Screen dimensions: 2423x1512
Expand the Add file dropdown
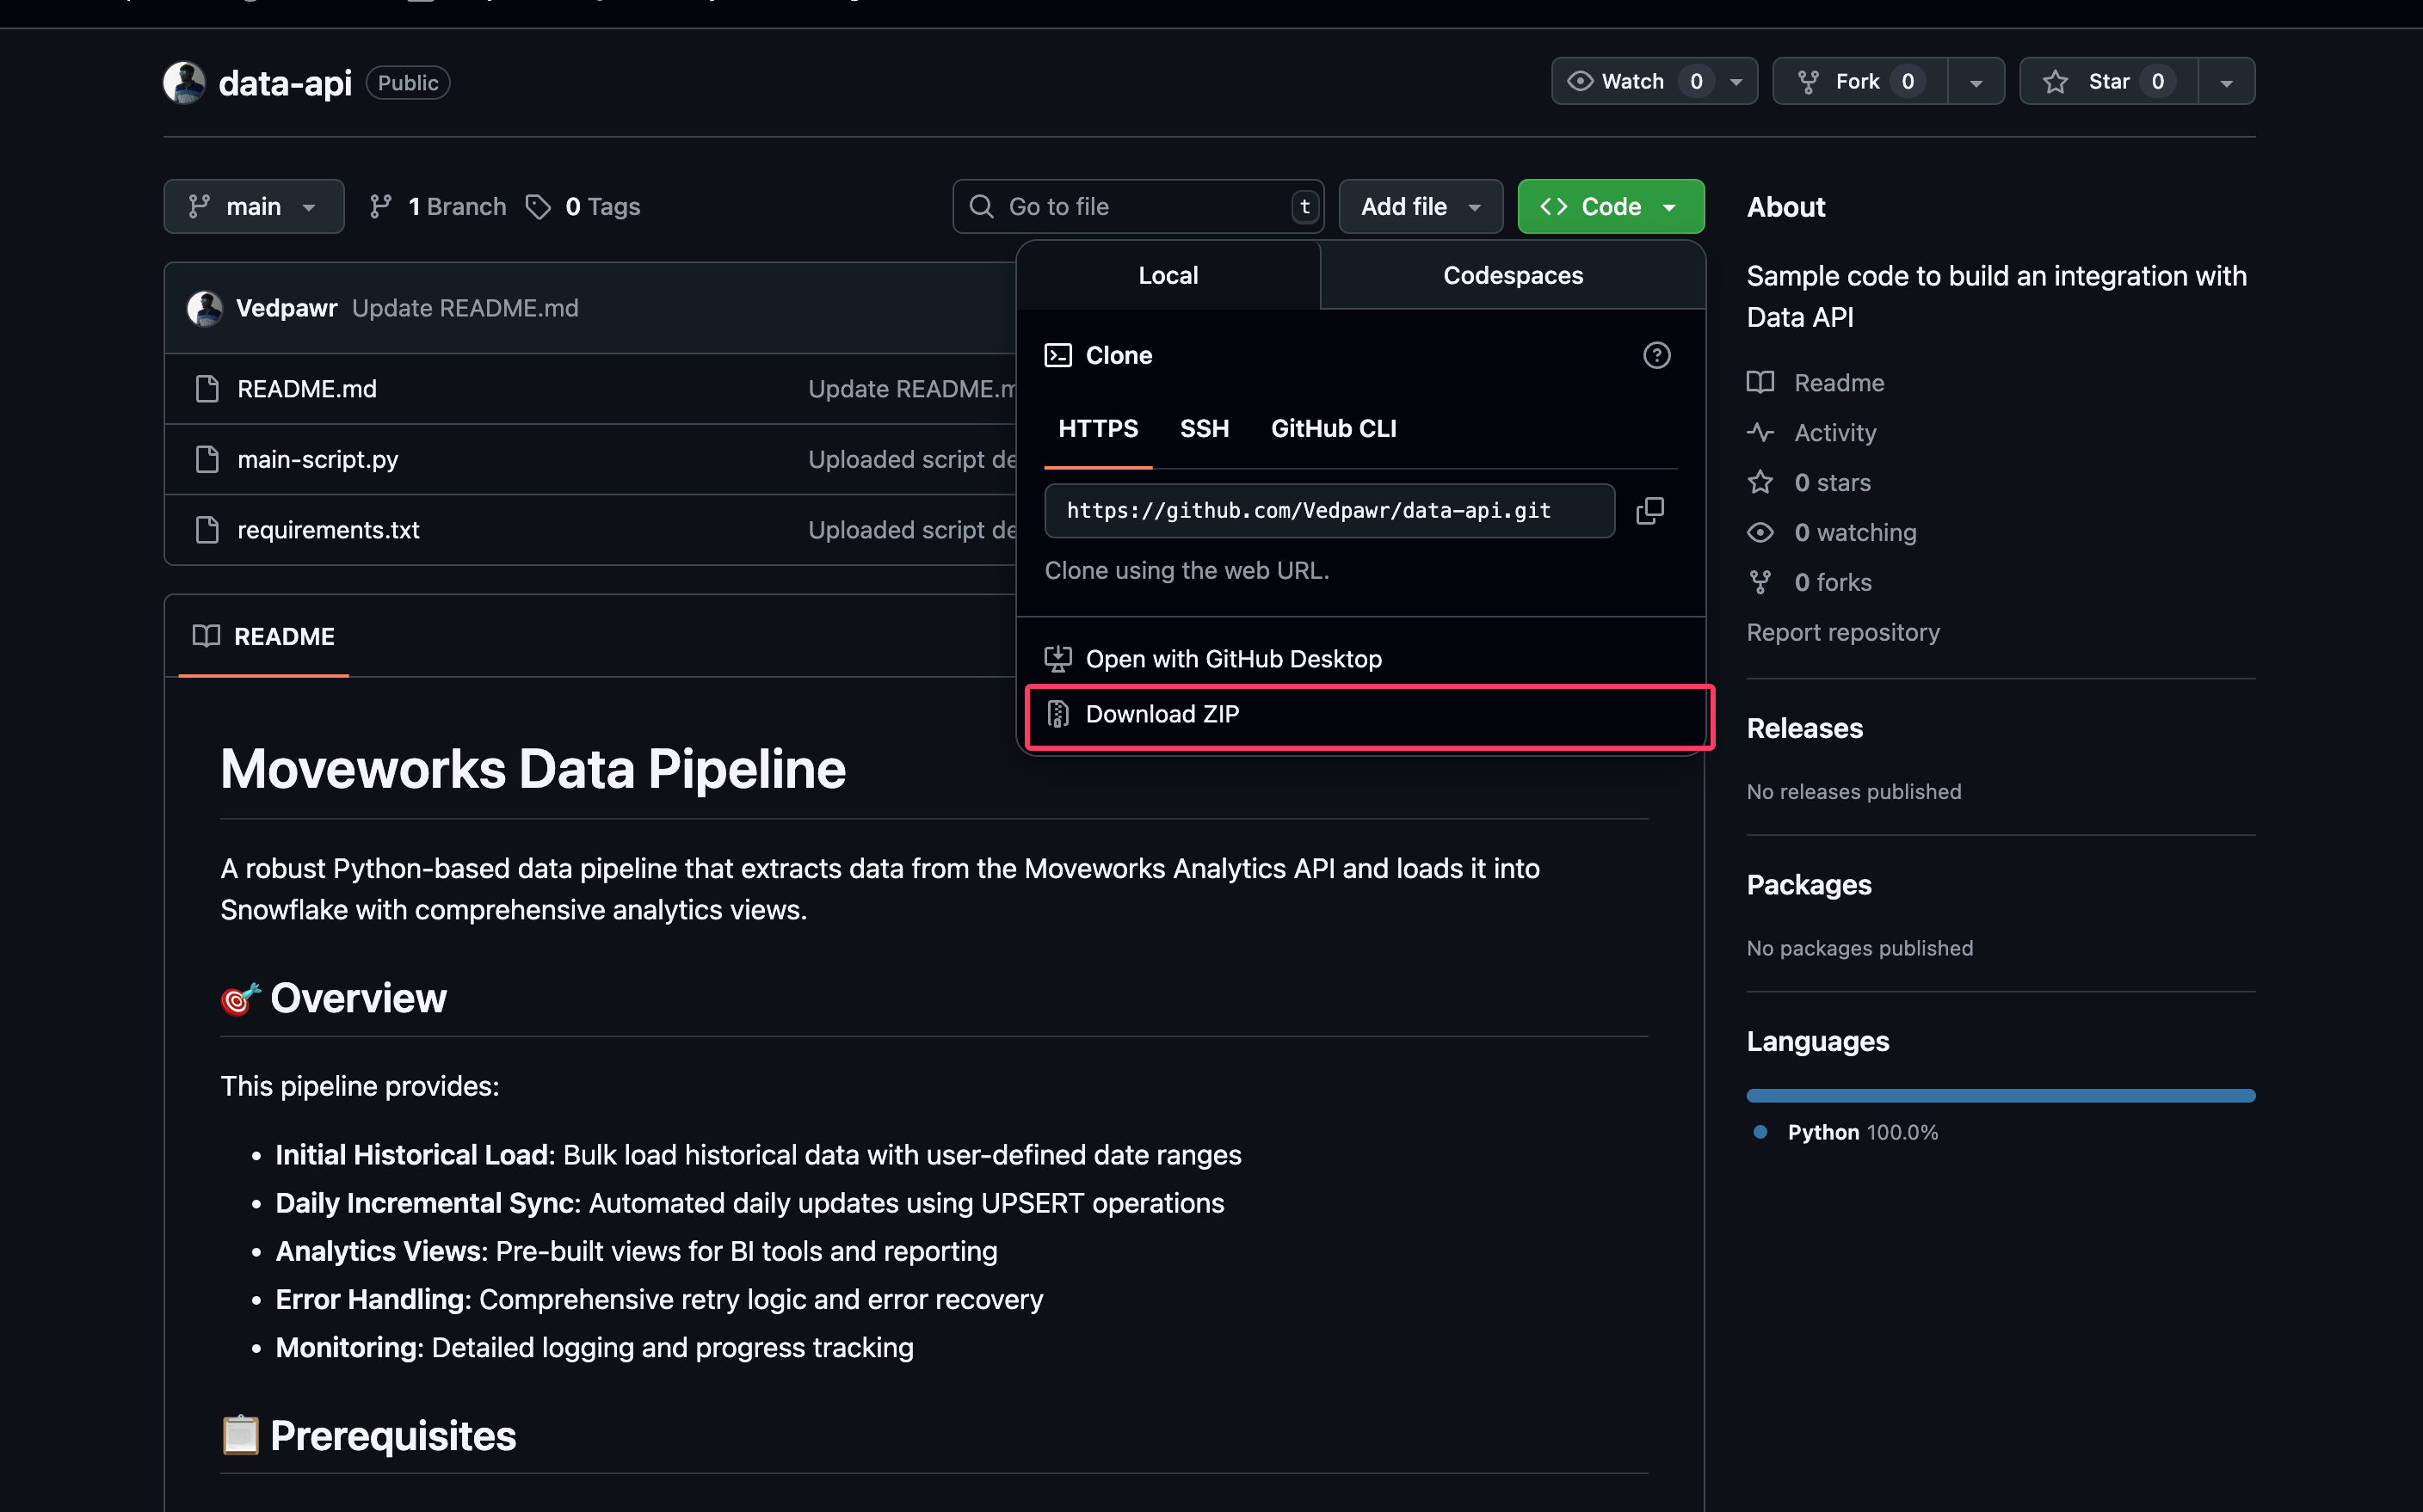1421,207
